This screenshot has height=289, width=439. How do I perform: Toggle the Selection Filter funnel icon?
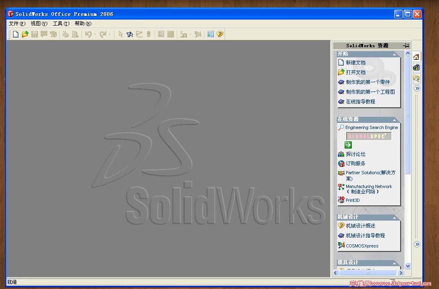(x=130, y=34)
